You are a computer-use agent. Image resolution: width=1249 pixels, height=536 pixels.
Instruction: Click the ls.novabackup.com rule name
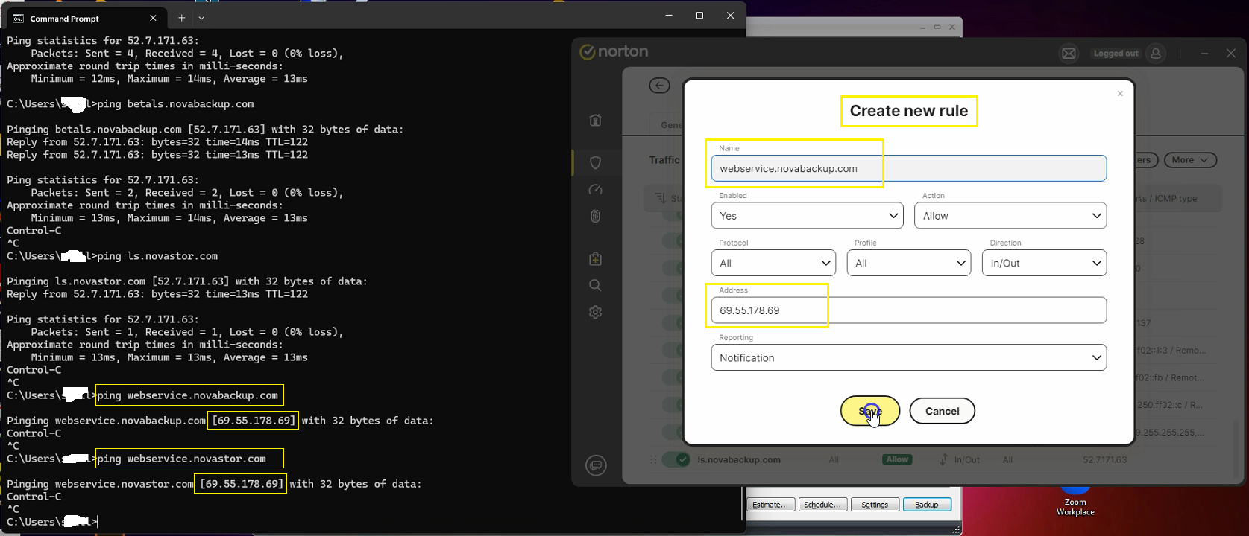pos(739,460)
